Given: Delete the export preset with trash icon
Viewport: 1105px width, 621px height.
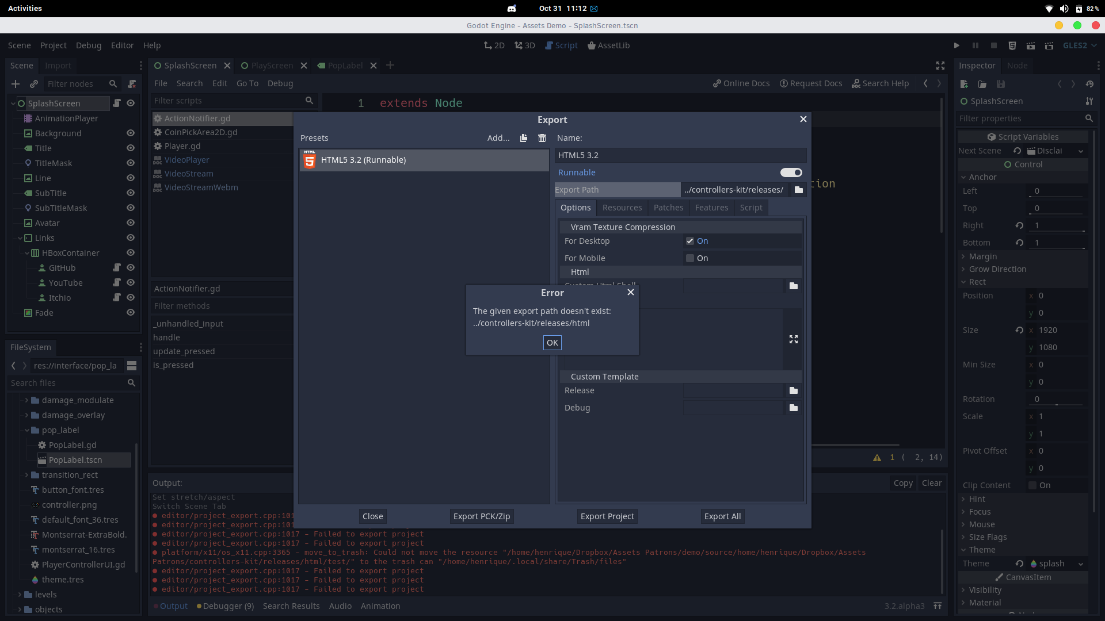Looking at the screenshot, I should tap(542, 138).
